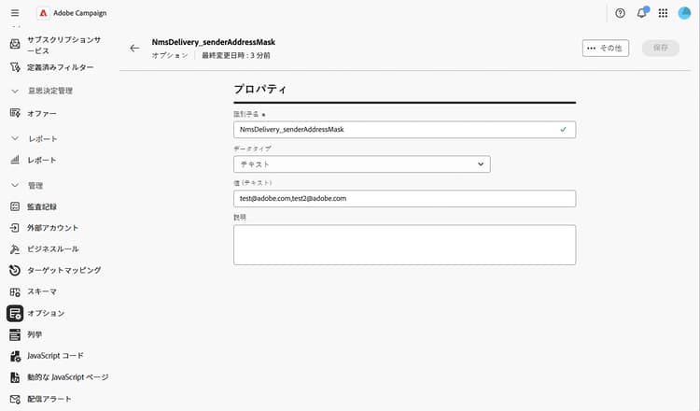Screen dimensions: 700x411
Task: Open the notifications bell
Action: click(x=641, y=13)
